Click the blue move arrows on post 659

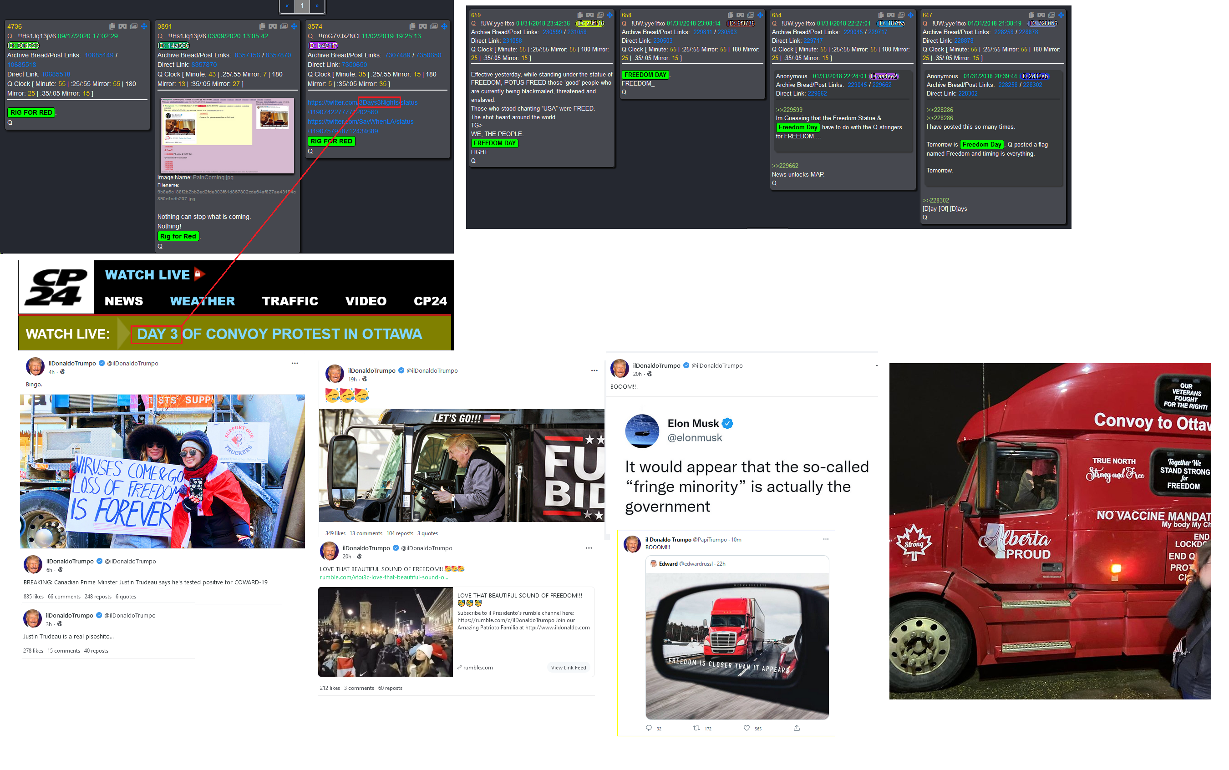(x=609, y=15)
